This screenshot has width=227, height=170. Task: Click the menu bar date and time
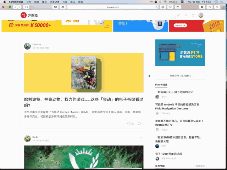point(199,2)
